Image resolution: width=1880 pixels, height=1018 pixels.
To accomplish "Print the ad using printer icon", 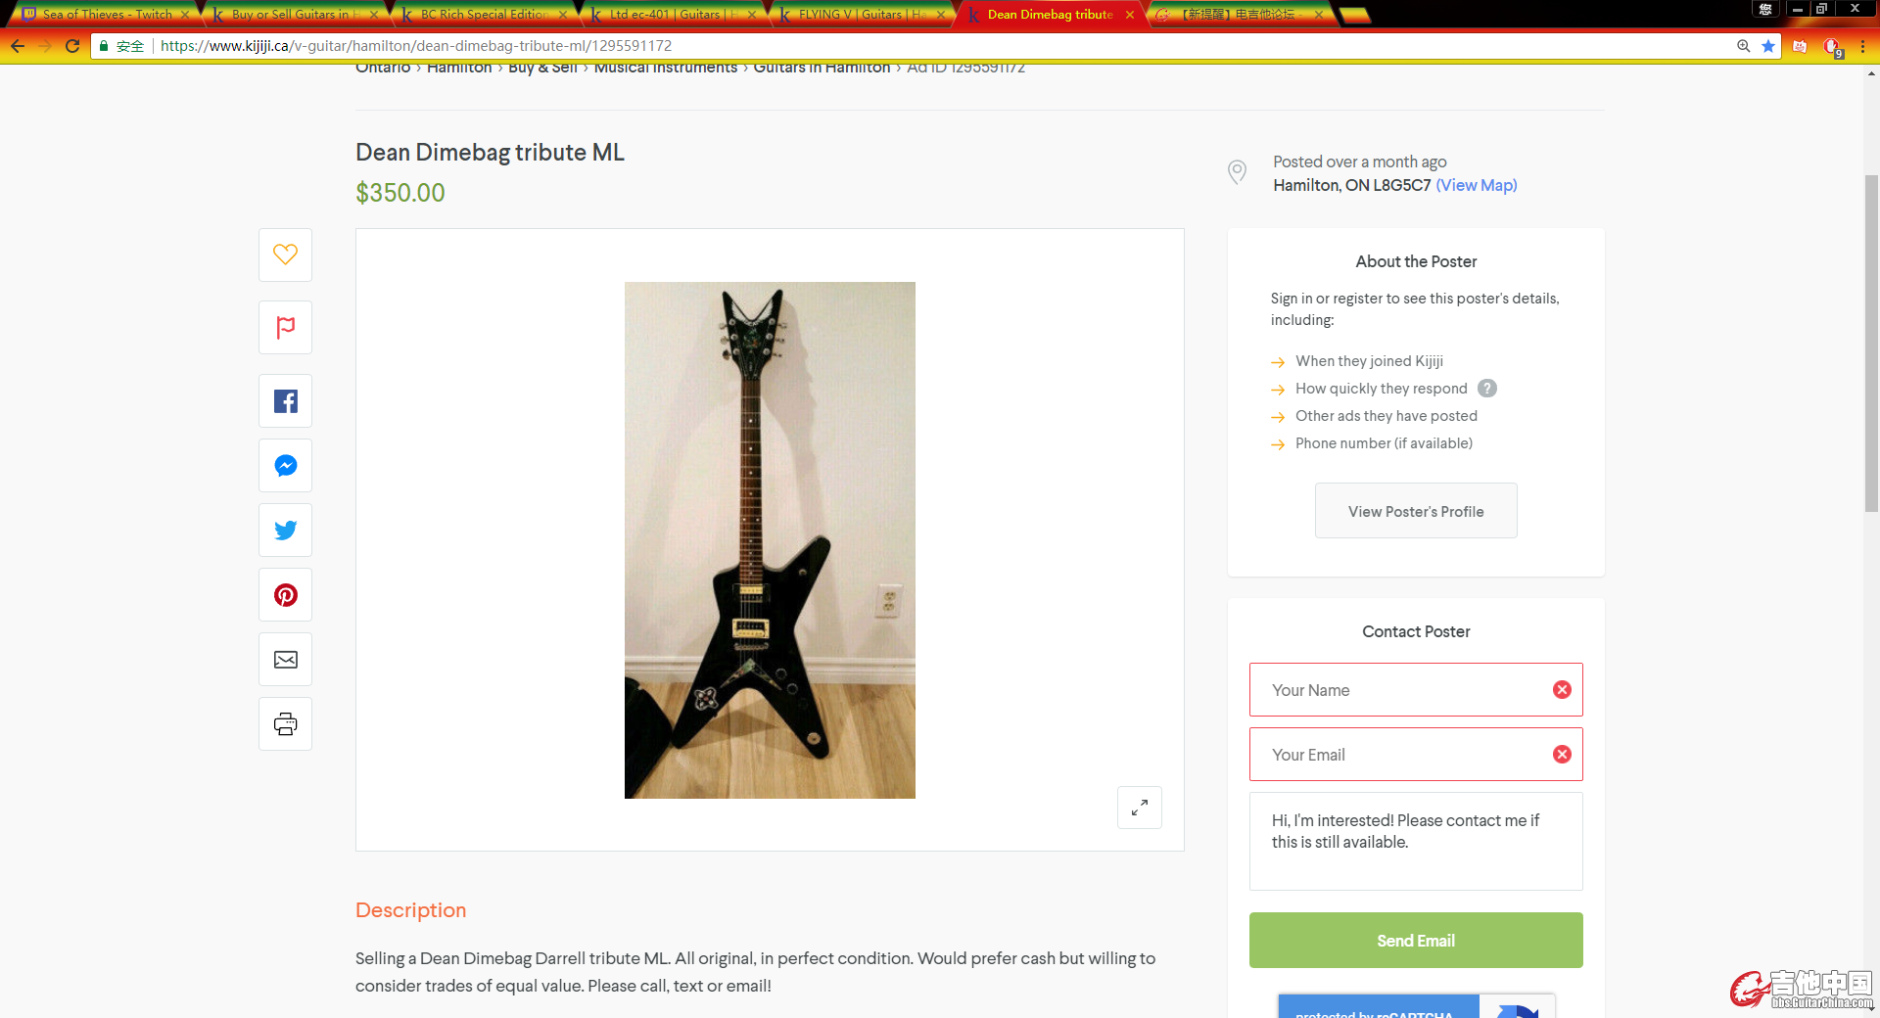I will [x=285, y=724].
